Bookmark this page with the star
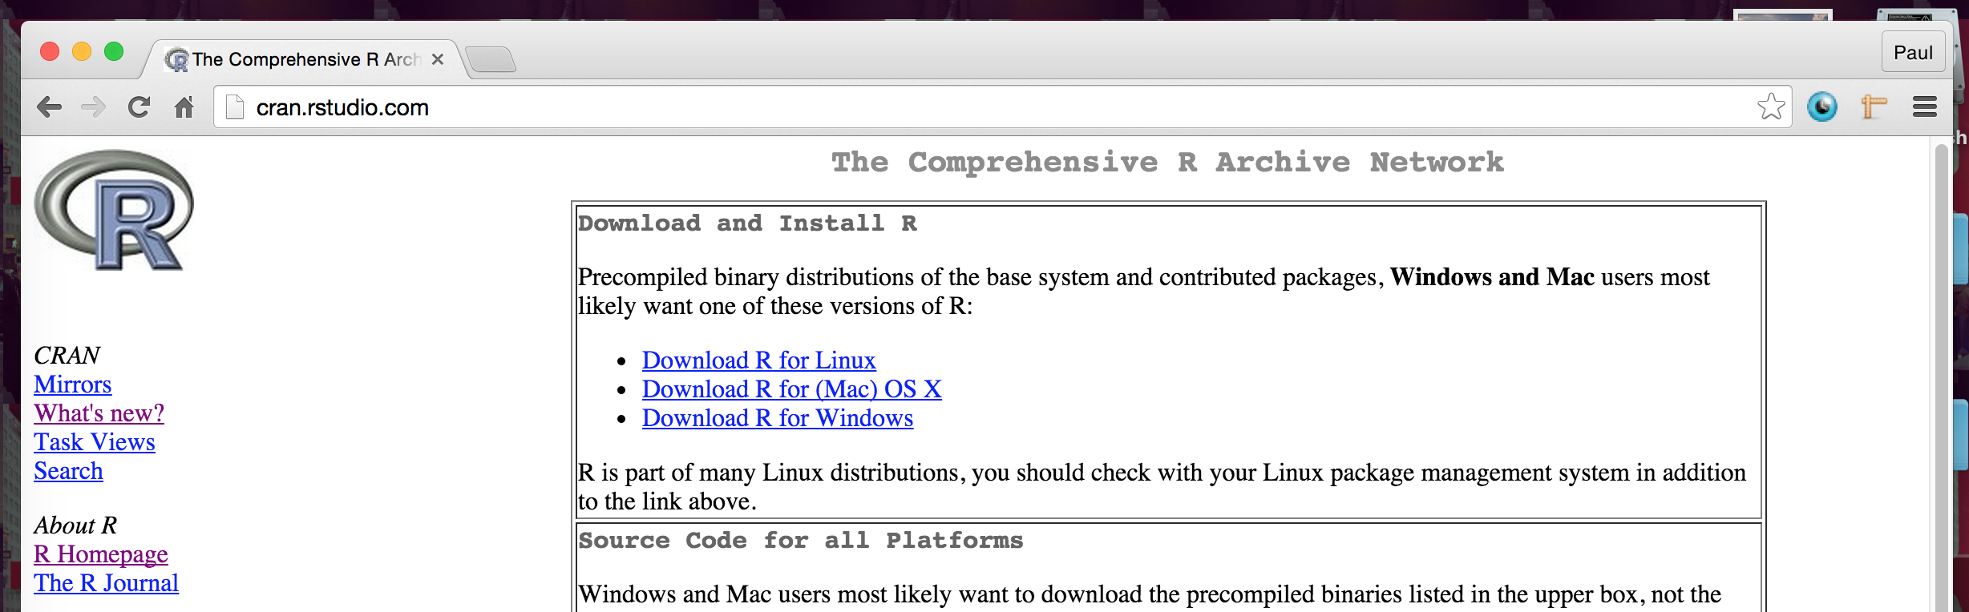This screenshot has width=1969, height=612. click(x=1770, y=107)
